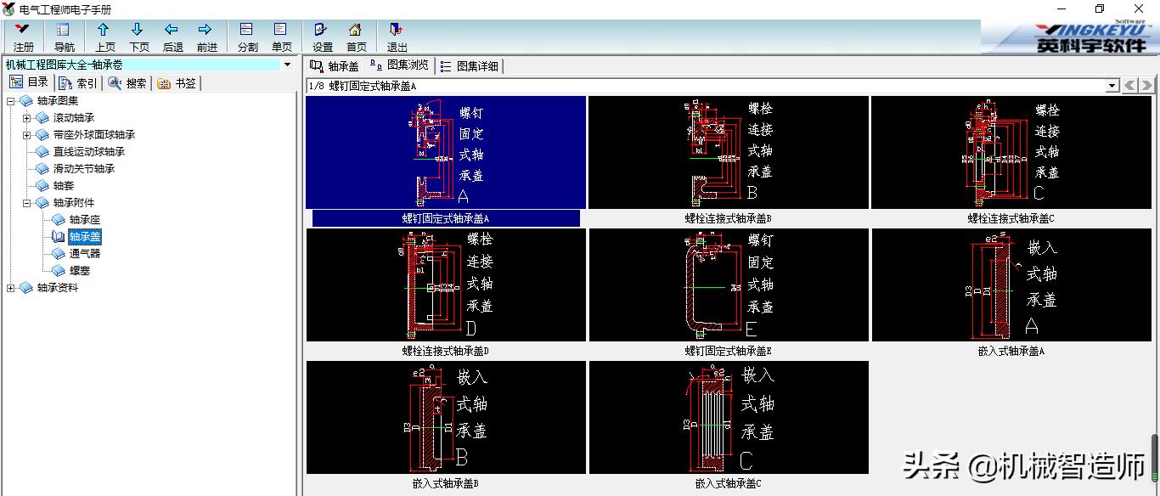Viewport: 1160px width, 496px height.
Task: Switch to the 索引 index tab
Action: [78, 83]
